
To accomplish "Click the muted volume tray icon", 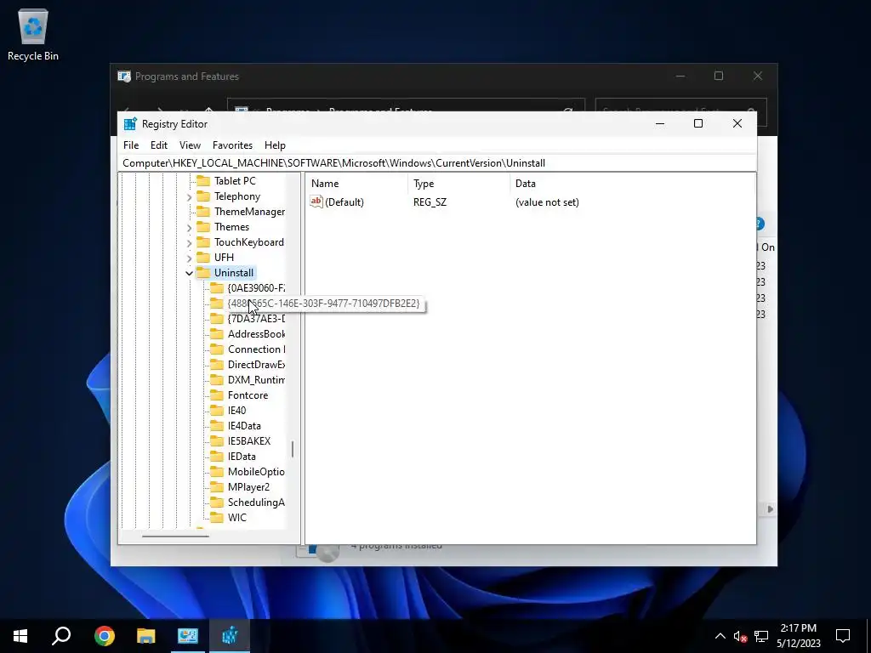I will click(740, 636).
